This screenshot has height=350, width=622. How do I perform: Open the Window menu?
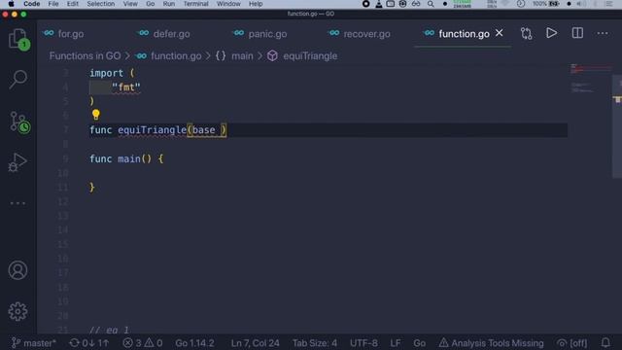[228, 4]
